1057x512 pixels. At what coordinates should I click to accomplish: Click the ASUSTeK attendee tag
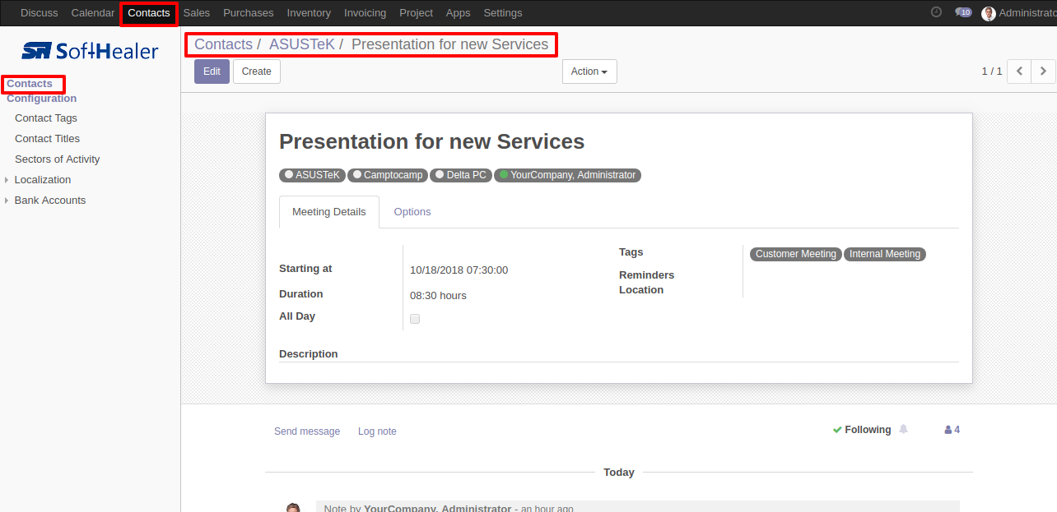click(313, 175)
